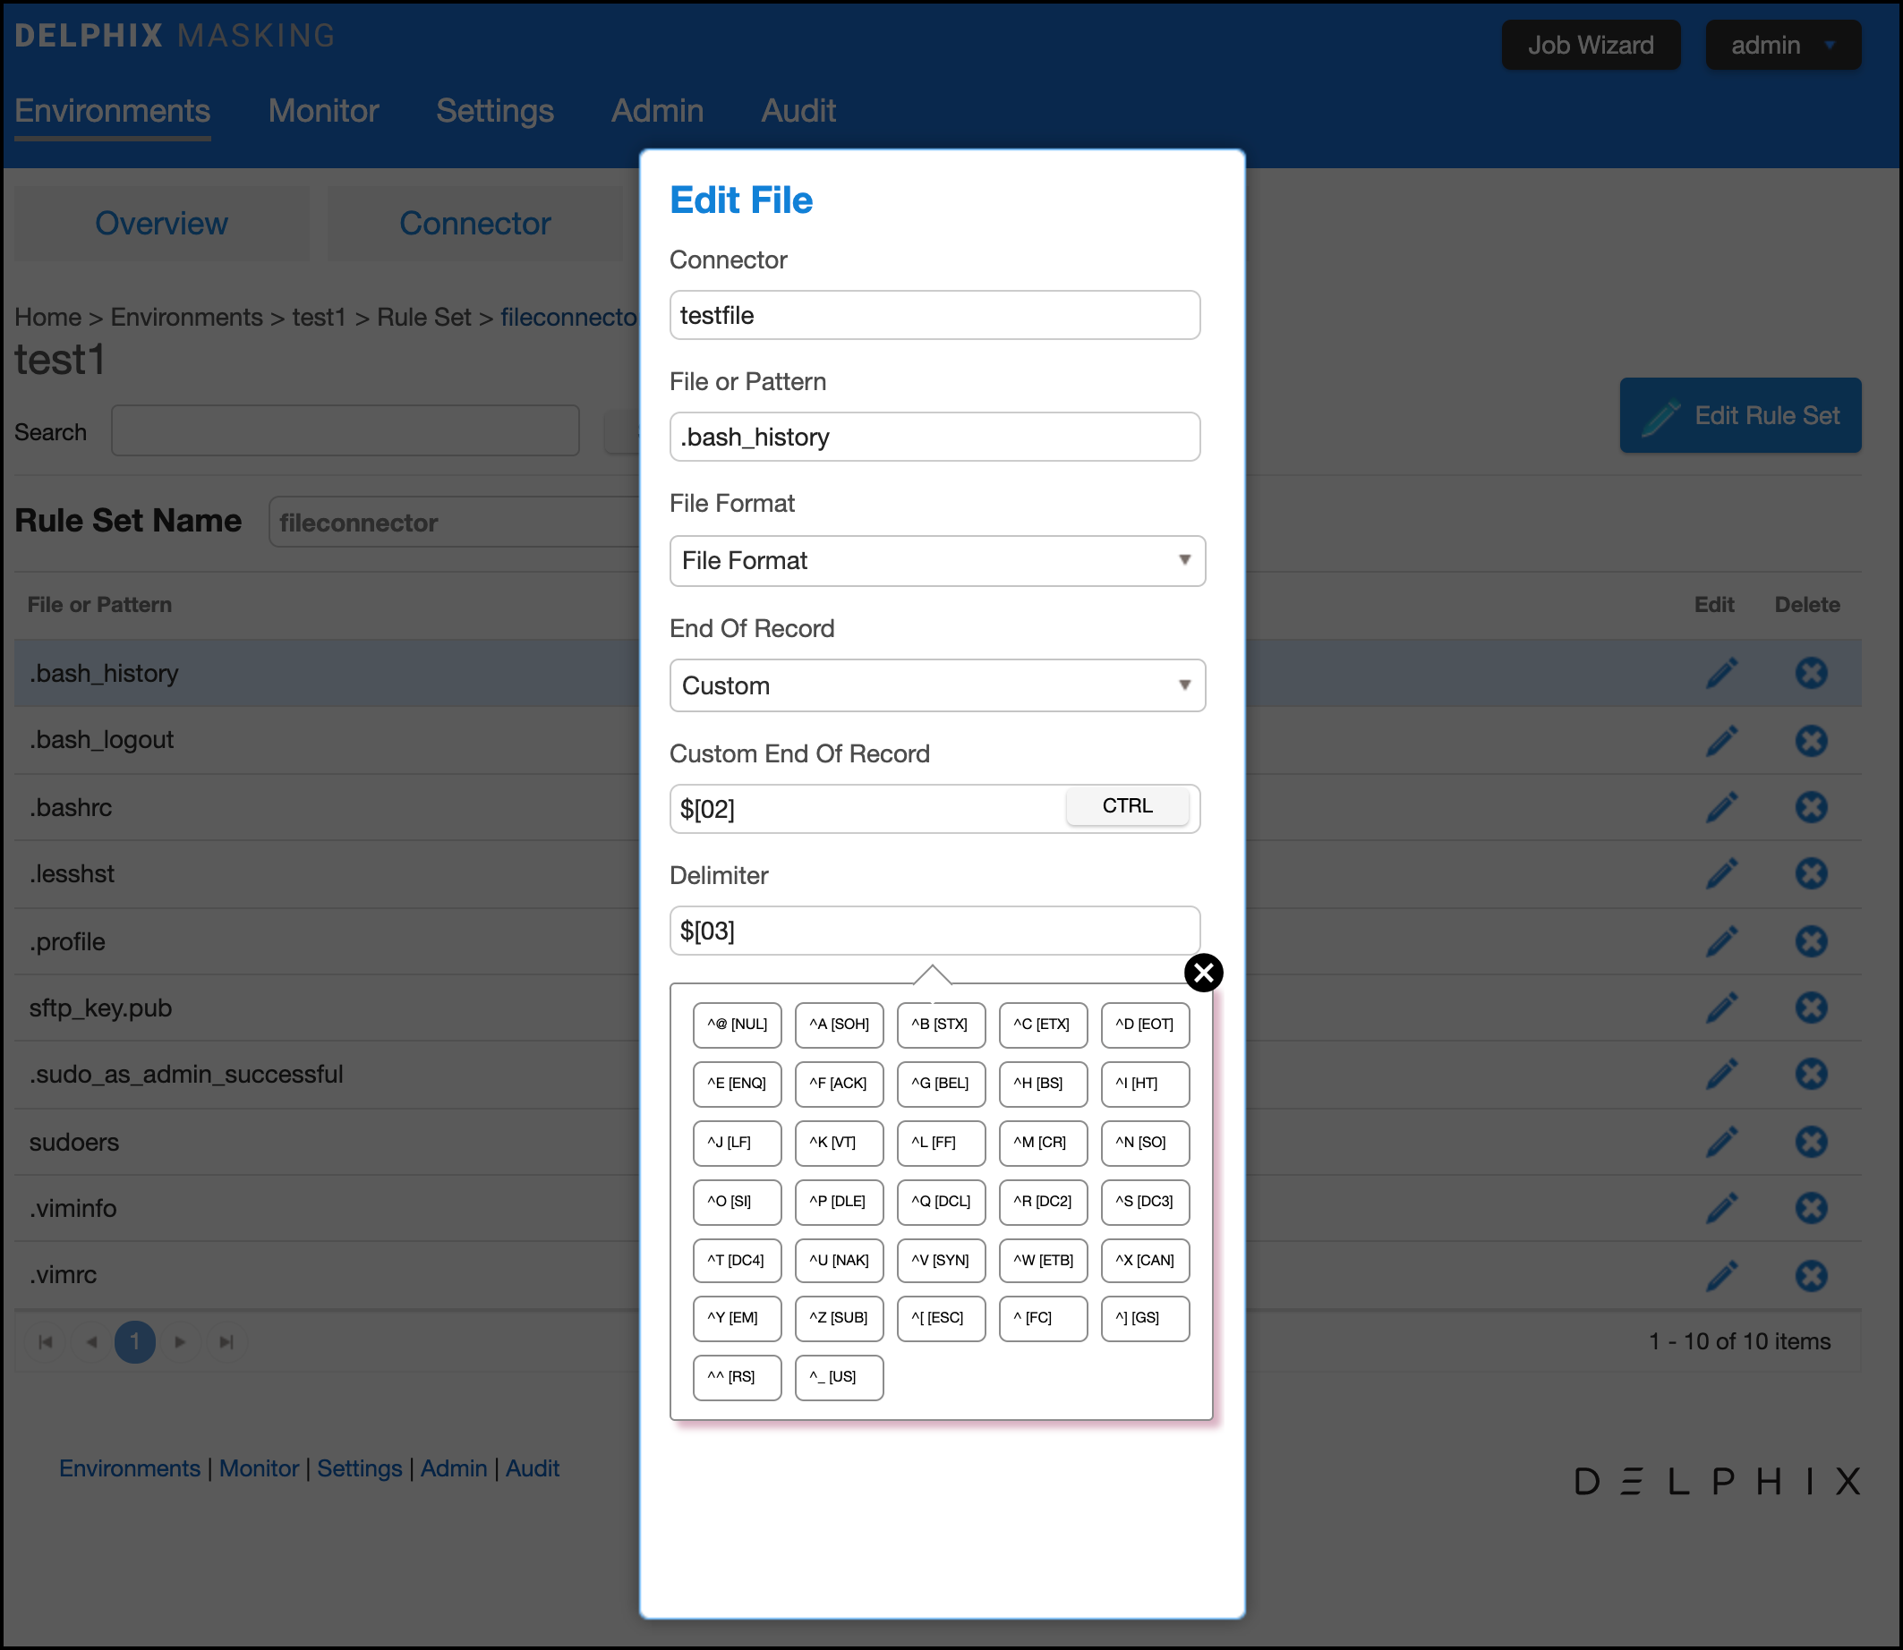Jump to last page in pager

pyautogui.click(x=226, y=1341)
